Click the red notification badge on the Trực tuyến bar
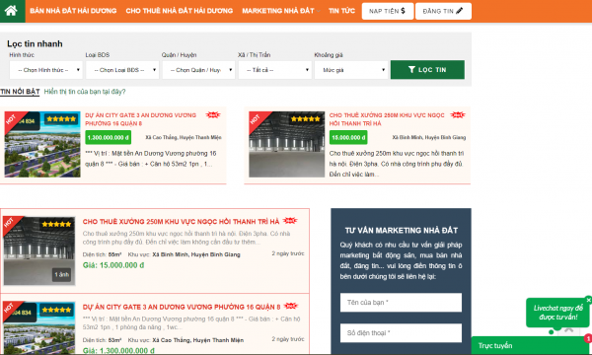 (588, 338)
